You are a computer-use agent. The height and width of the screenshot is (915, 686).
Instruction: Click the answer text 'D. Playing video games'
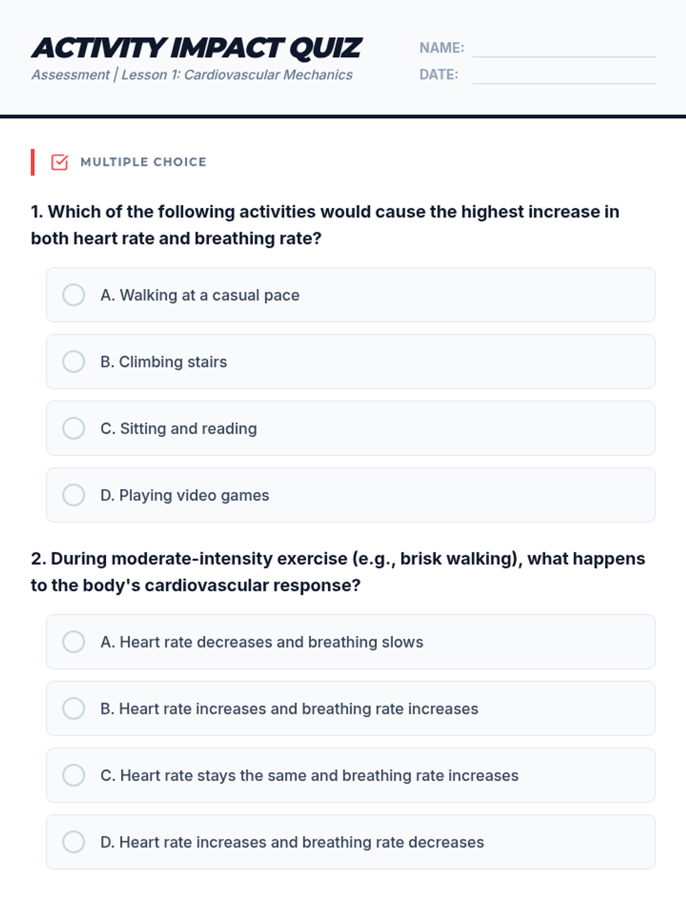185,495
